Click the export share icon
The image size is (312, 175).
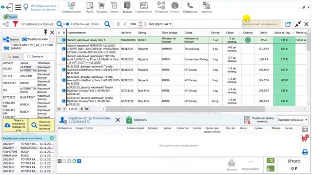pos(288,24)
